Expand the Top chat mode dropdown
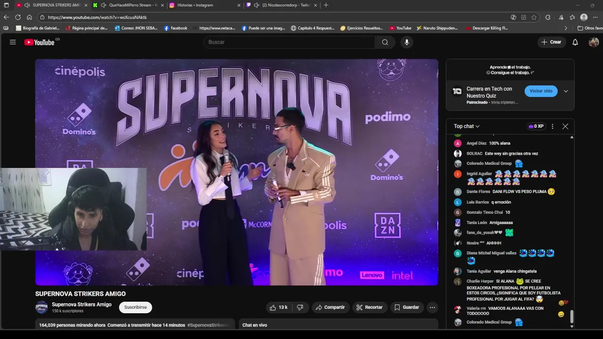This screenshot has width=603, height=339. tap(466, 126)
